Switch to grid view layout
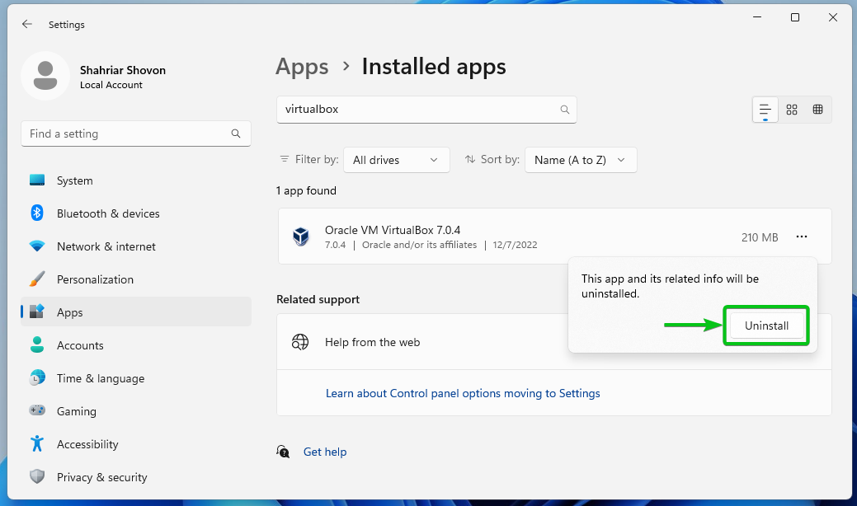The image size is (857, 506). [792, 110]
